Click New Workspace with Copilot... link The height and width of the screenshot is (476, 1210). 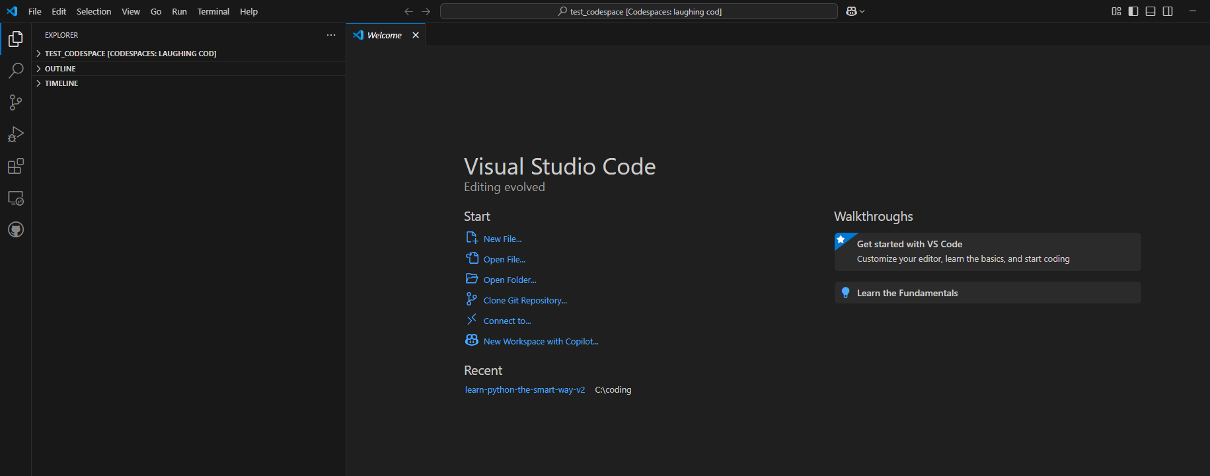point(541,342)
